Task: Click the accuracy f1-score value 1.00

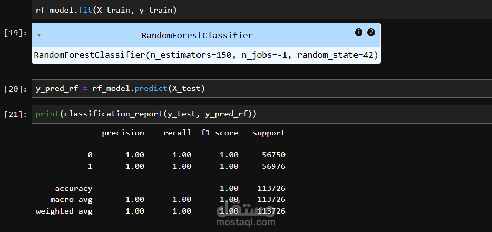Action: (x=229, y=189)
